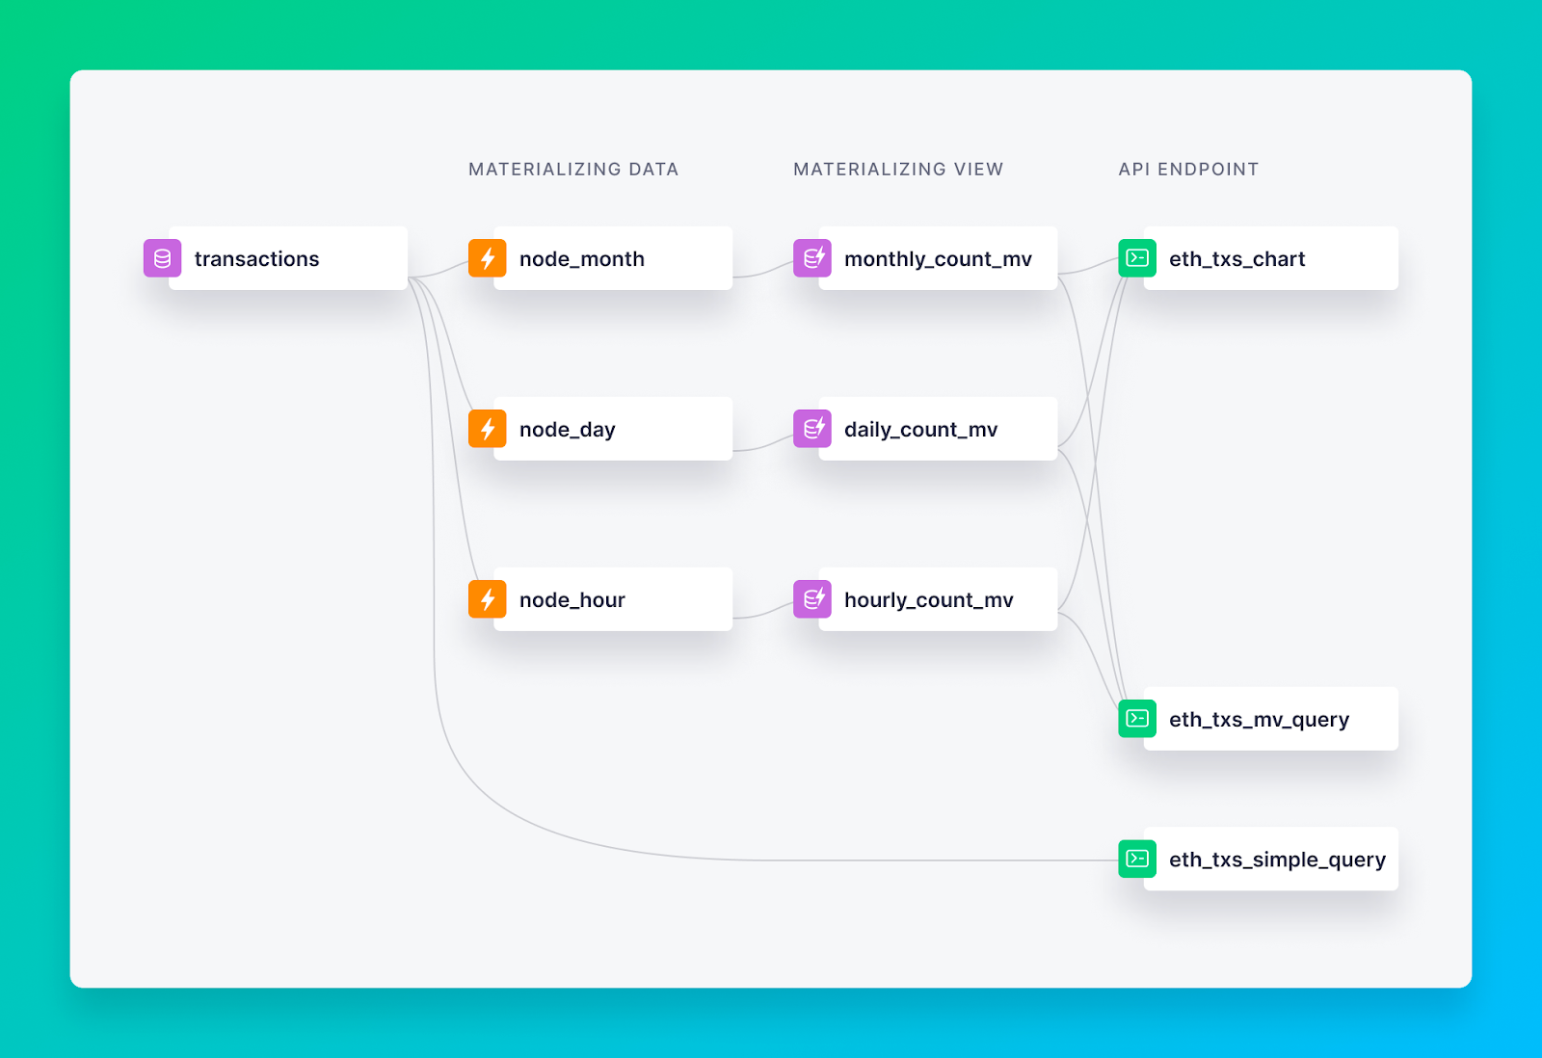
Task: Select the daily_count_mv materialized view icon
Action: pyautogui.click(x=811, y=429)
